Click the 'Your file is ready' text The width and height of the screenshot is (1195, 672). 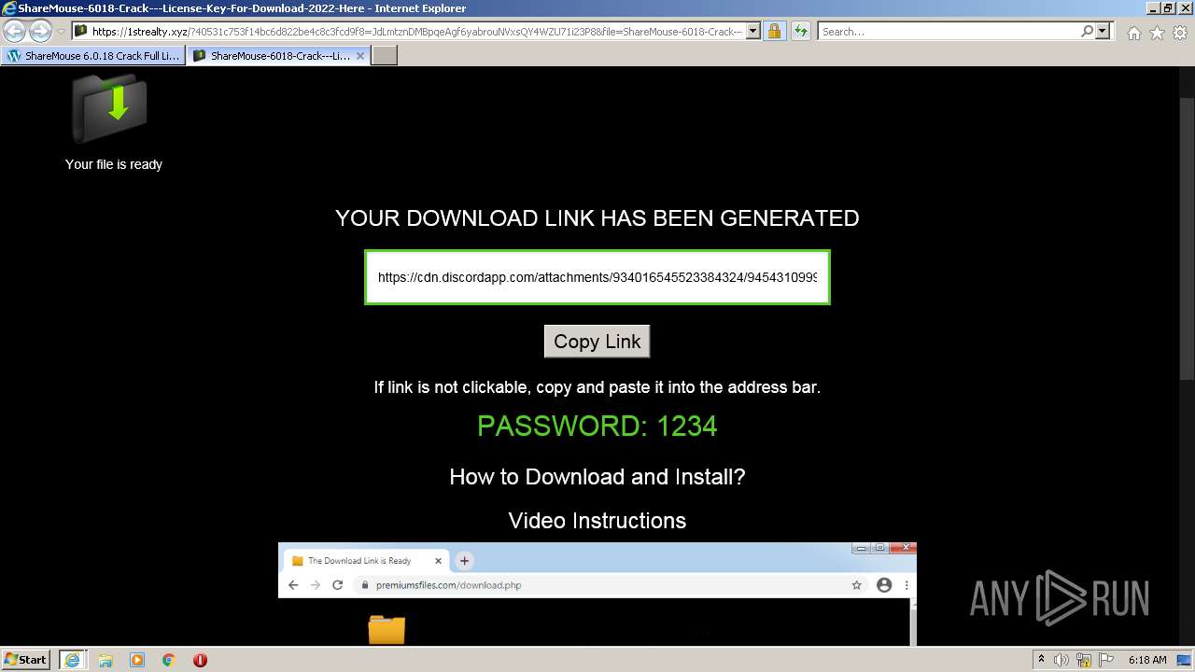pyautogui.click(x=114, y=164)
